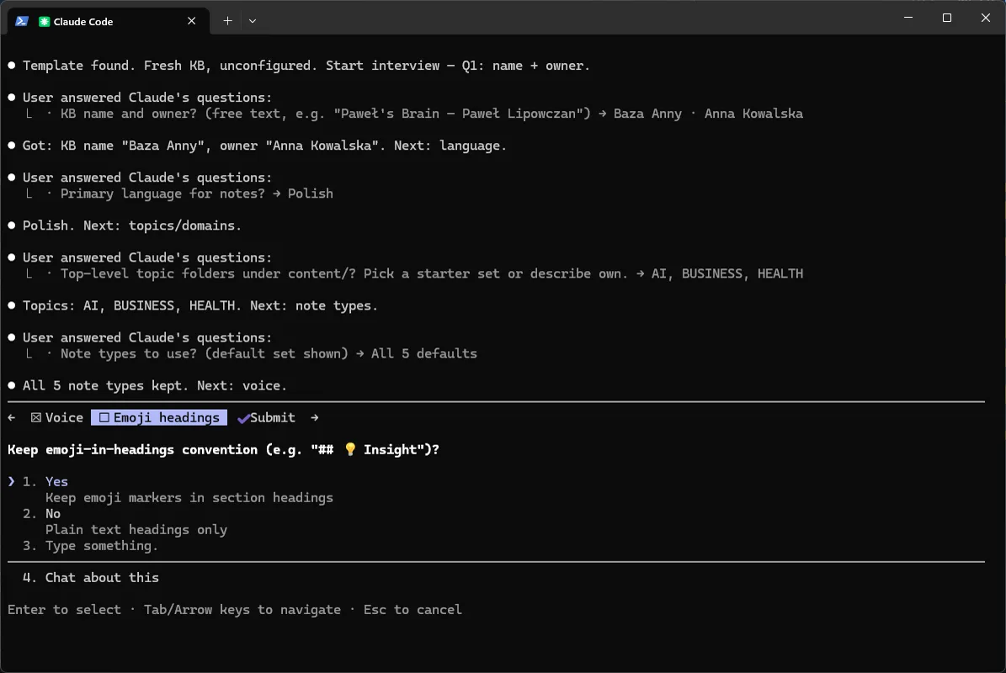Toggle the Emoji headings checkbox
The image size is (1006, 673).
coord(104,418)
